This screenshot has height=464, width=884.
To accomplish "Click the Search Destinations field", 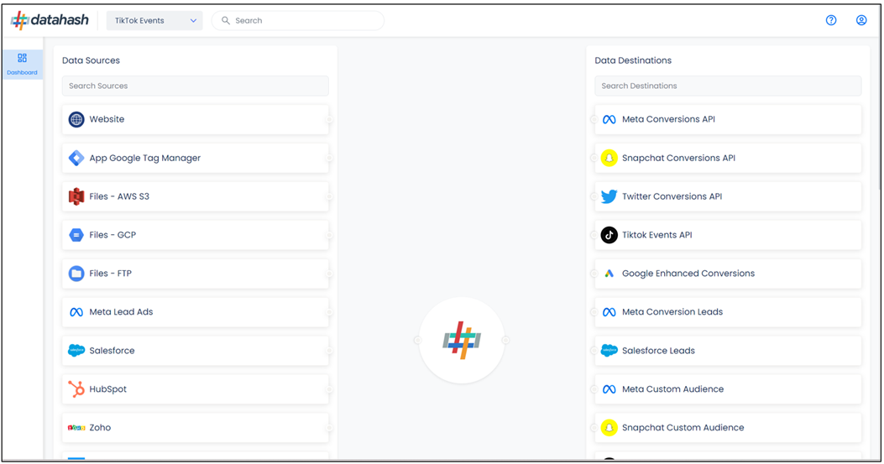I will point(728,86).
